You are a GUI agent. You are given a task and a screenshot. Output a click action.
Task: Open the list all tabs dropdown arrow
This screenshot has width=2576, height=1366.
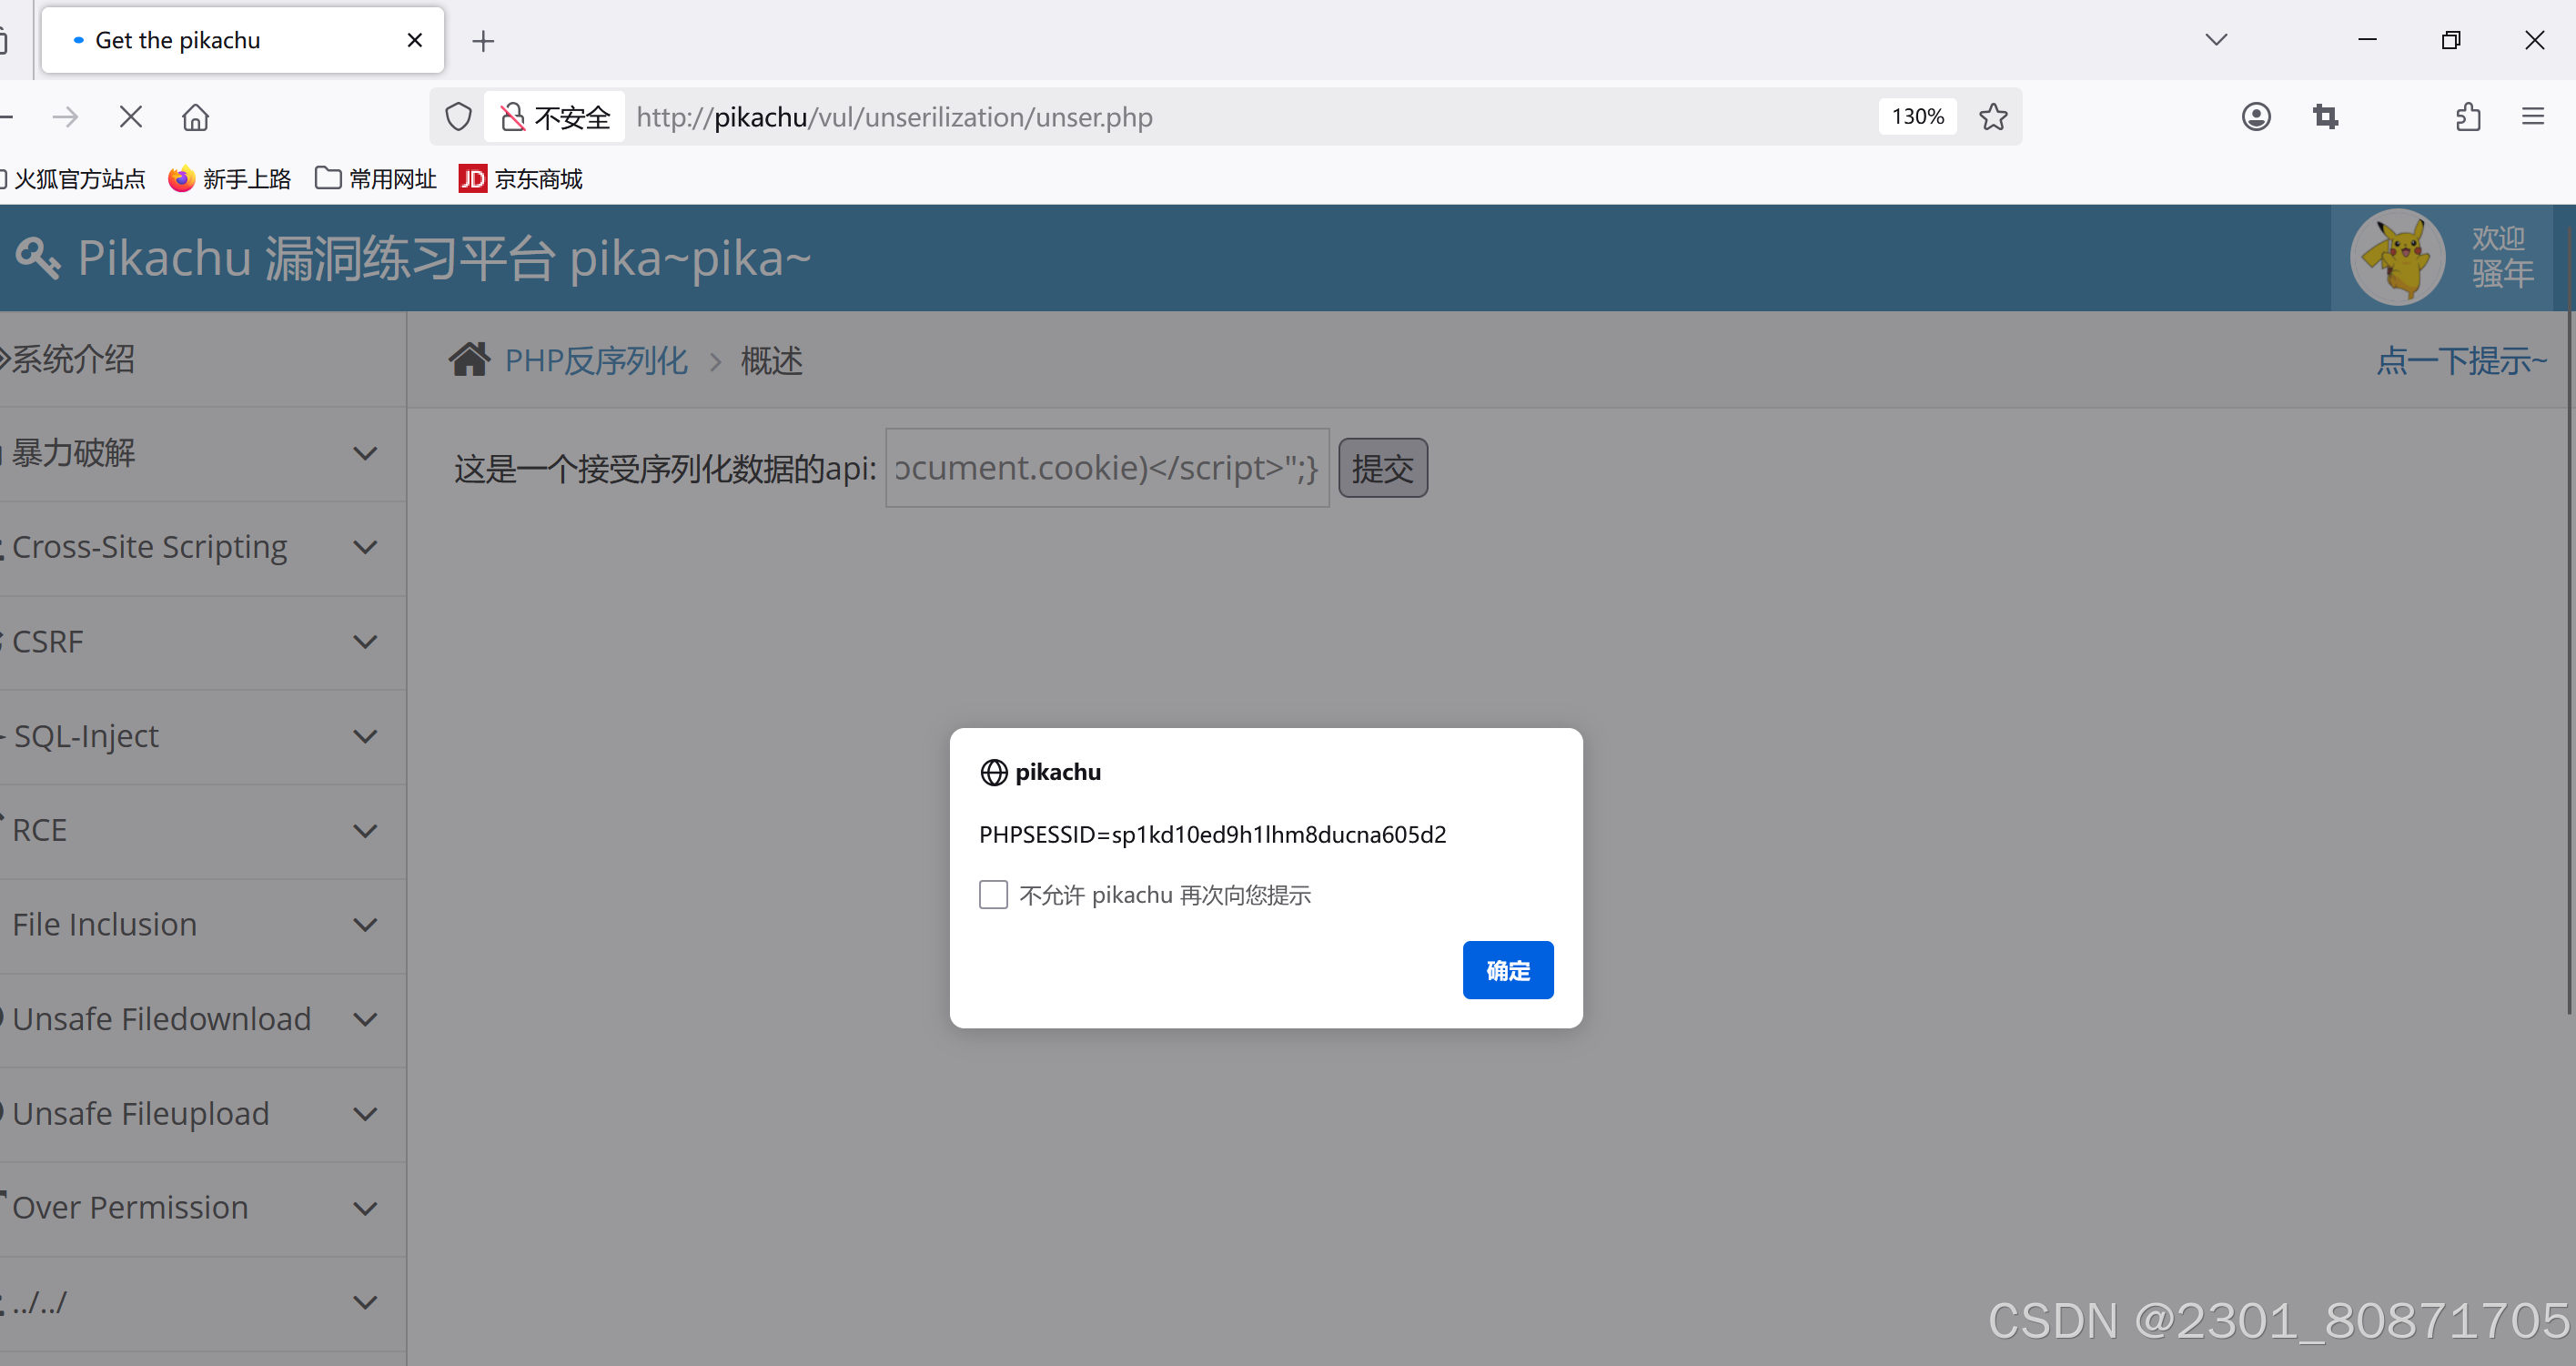2216,40
